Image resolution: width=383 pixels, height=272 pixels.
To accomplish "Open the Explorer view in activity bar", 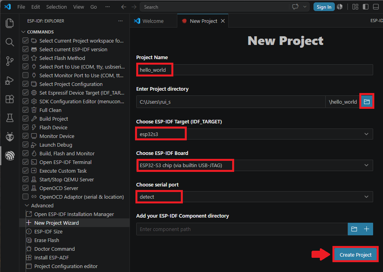I will pos(9,23).
